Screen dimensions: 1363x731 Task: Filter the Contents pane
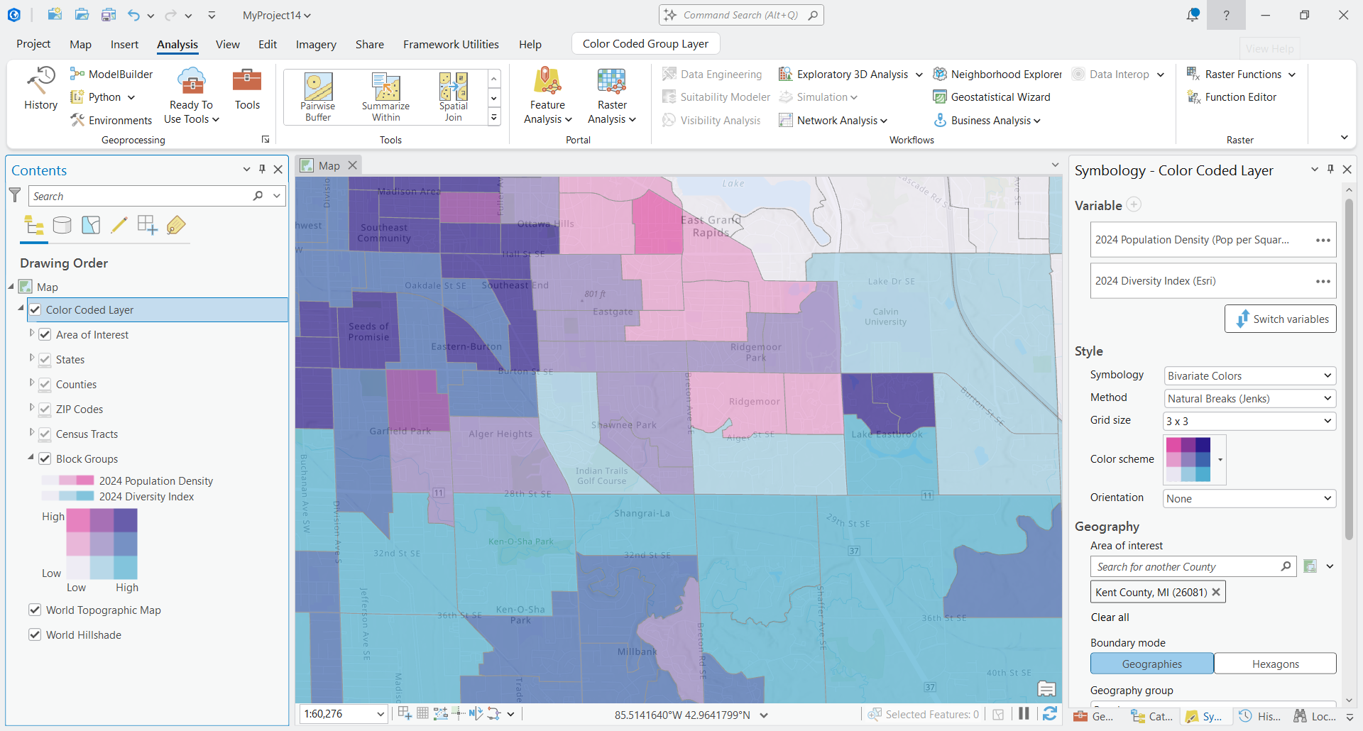tap(15, 195)
